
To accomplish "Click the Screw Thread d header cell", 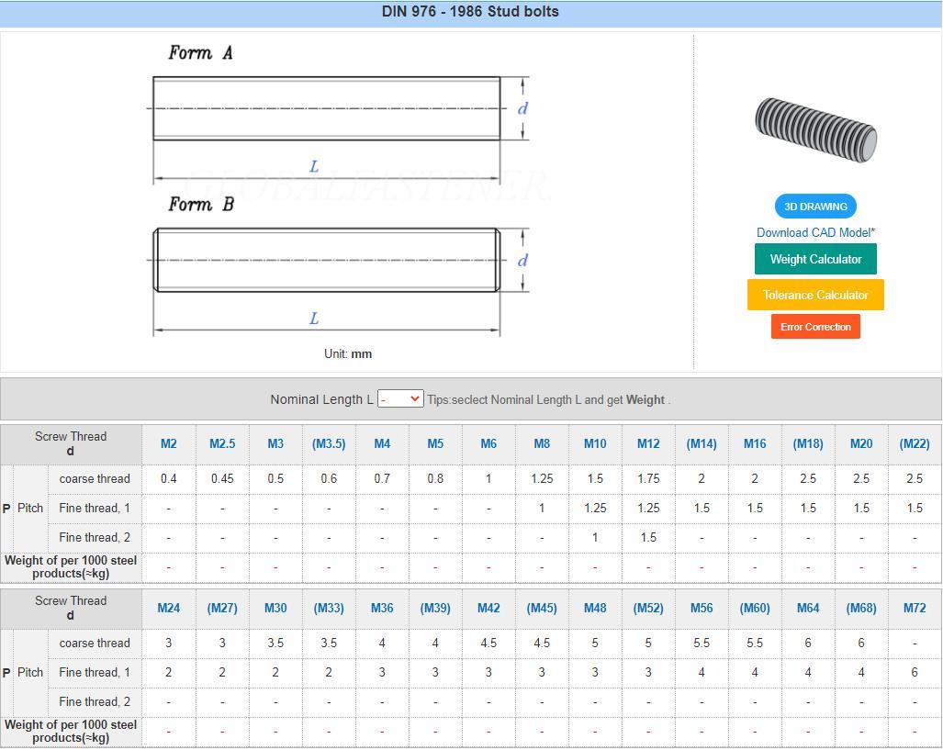I will point(71,443).
